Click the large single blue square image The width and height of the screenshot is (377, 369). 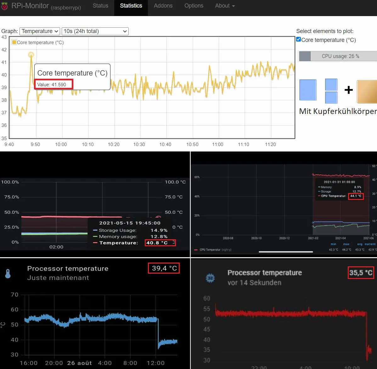(x=308, y=90)
